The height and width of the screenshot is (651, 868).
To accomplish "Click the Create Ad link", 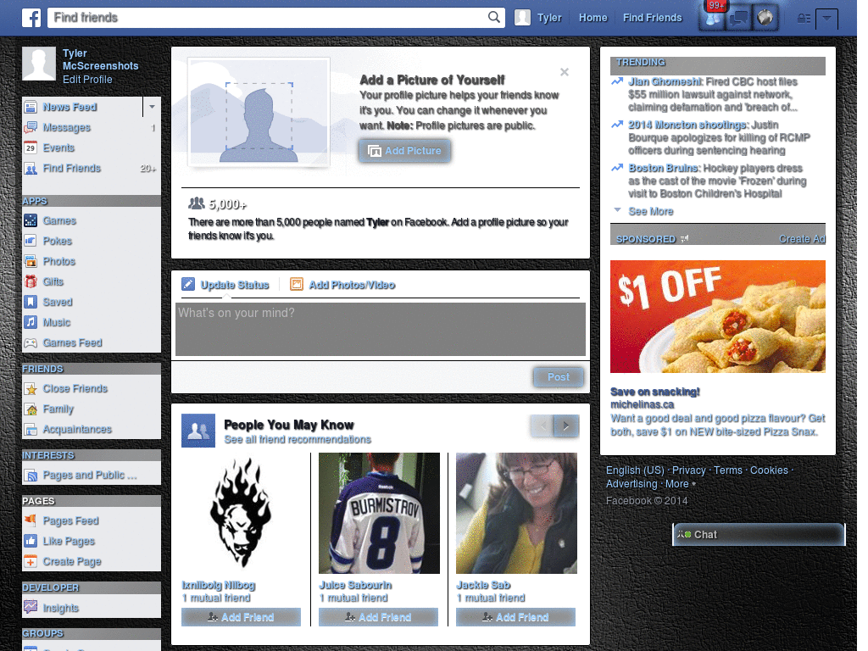I will coord(802,238).
